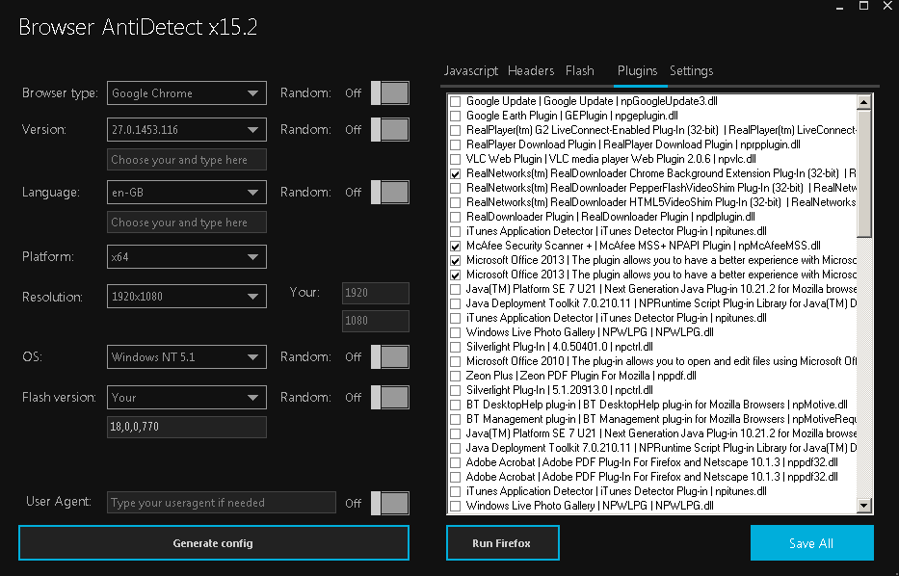Switch to the Javascript tab

coord(471,71)
